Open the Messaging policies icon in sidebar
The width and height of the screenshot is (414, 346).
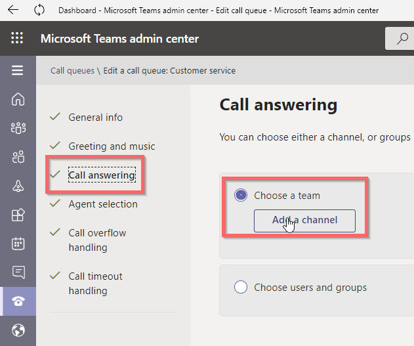tap(18, 272)
